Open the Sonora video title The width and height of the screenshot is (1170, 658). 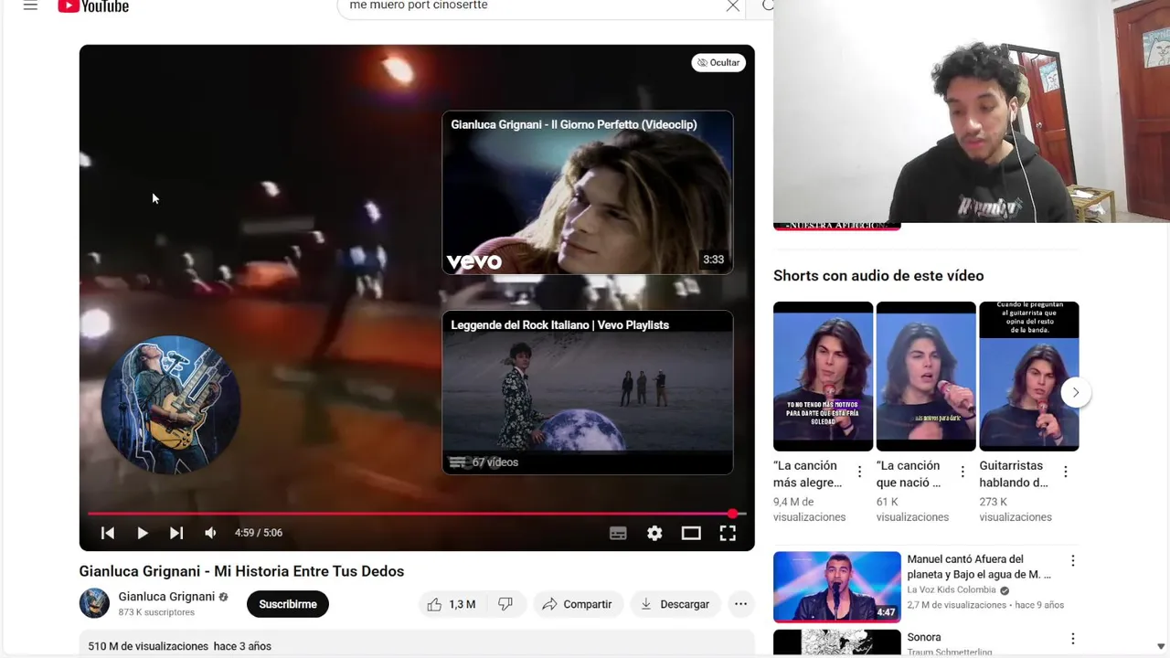pos(924,637)
